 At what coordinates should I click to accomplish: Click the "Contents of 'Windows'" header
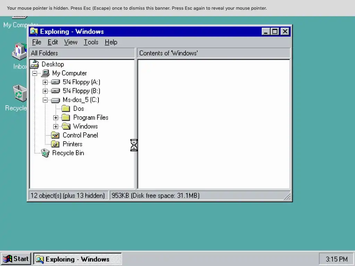point(214,53)
